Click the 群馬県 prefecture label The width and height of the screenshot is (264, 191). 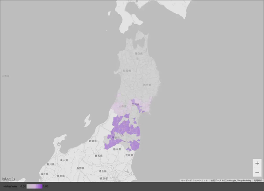[x=99, y=156]
